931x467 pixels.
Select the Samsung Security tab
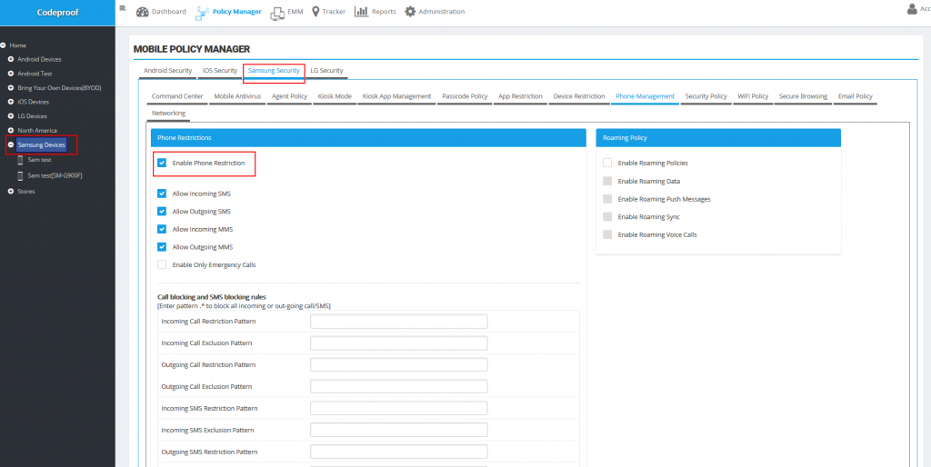click(274, 71)
